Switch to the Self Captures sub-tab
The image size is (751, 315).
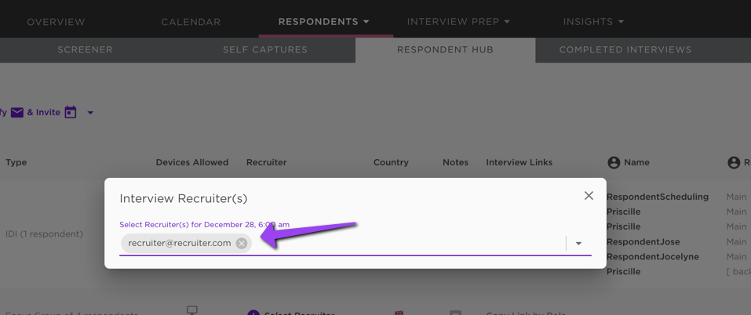click(x=265, y=49)
